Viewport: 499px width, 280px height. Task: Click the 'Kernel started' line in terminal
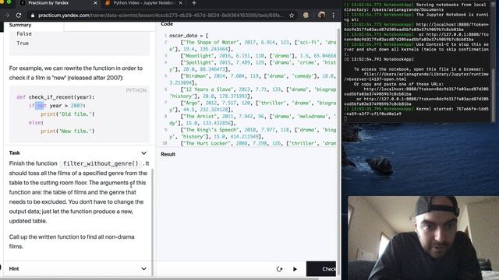tap(416, 111)
